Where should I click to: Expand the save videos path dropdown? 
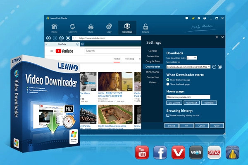pos(209,66)
